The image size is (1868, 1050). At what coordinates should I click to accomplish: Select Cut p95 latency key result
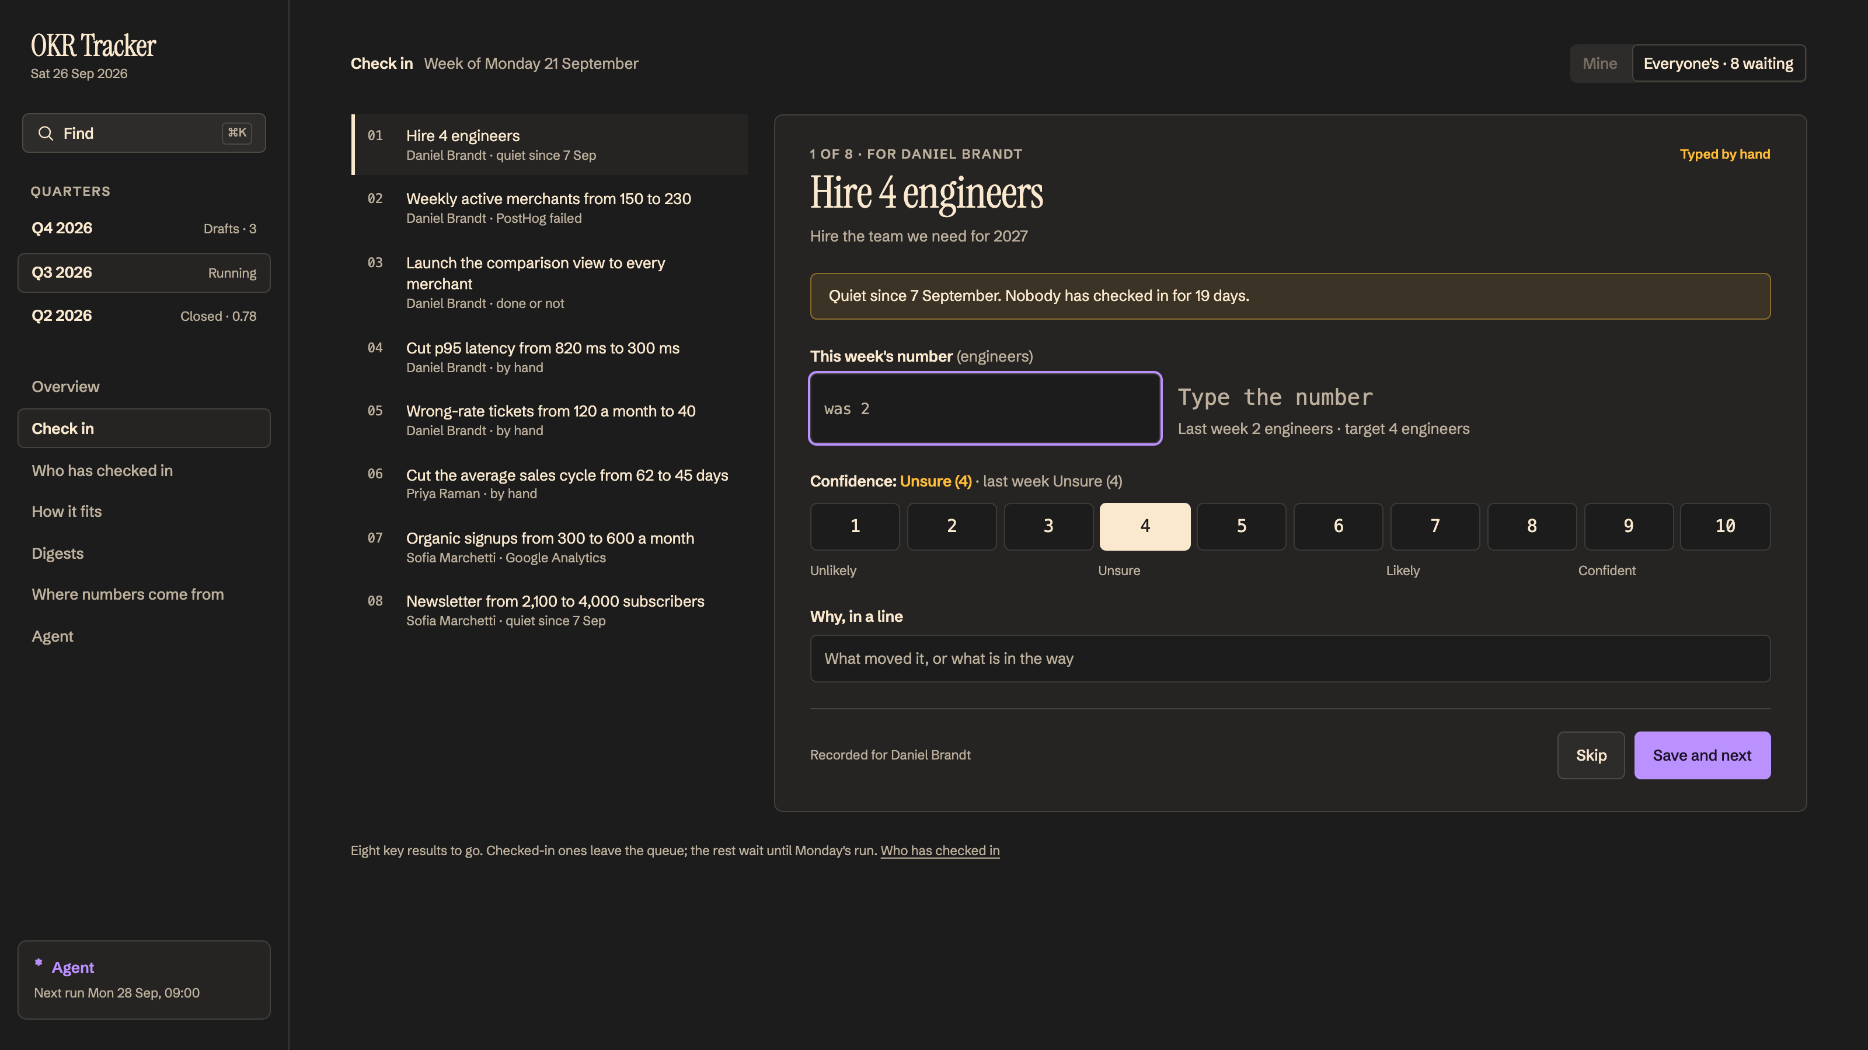point(550,357)
